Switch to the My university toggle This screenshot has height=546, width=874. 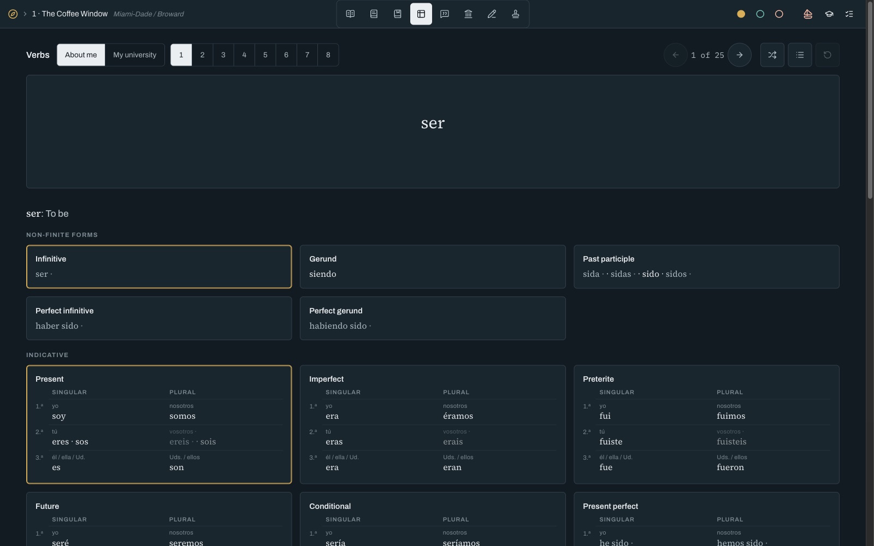[x=135, y=55]
